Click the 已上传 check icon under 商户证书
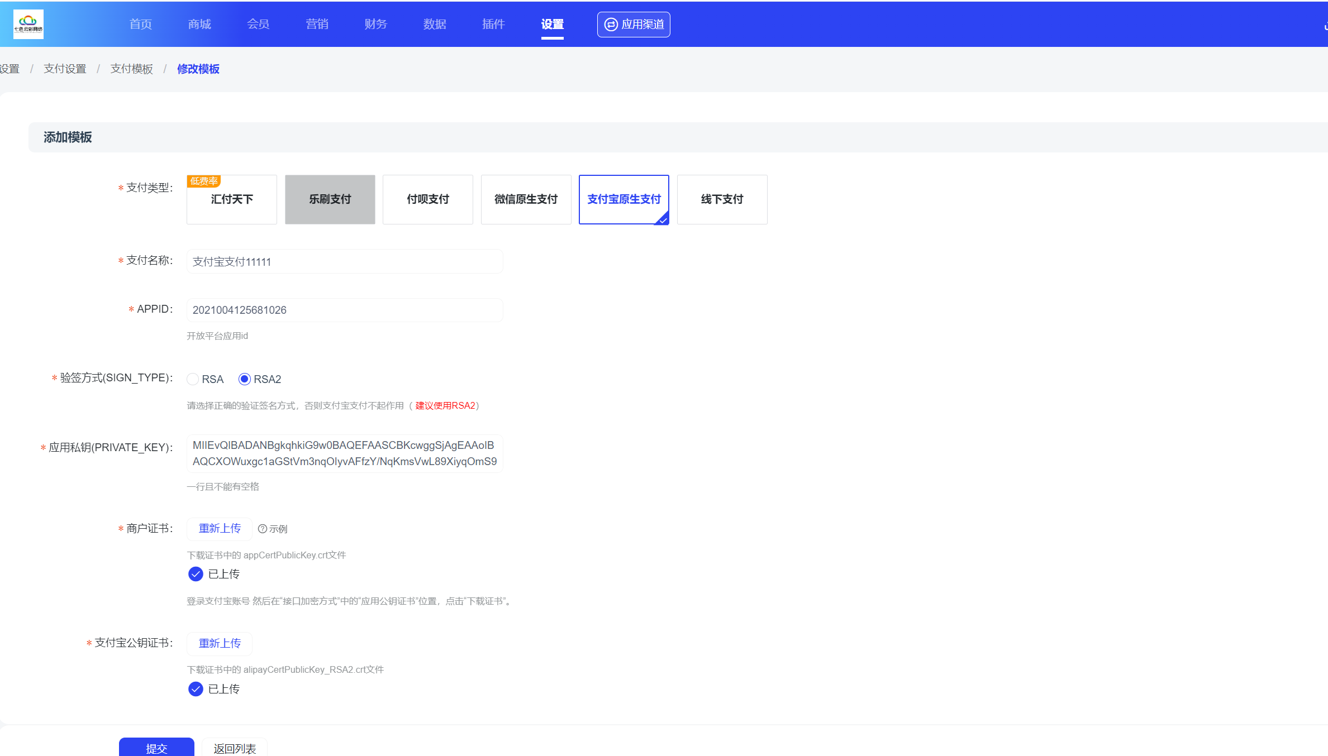 (x=196, y=574)
